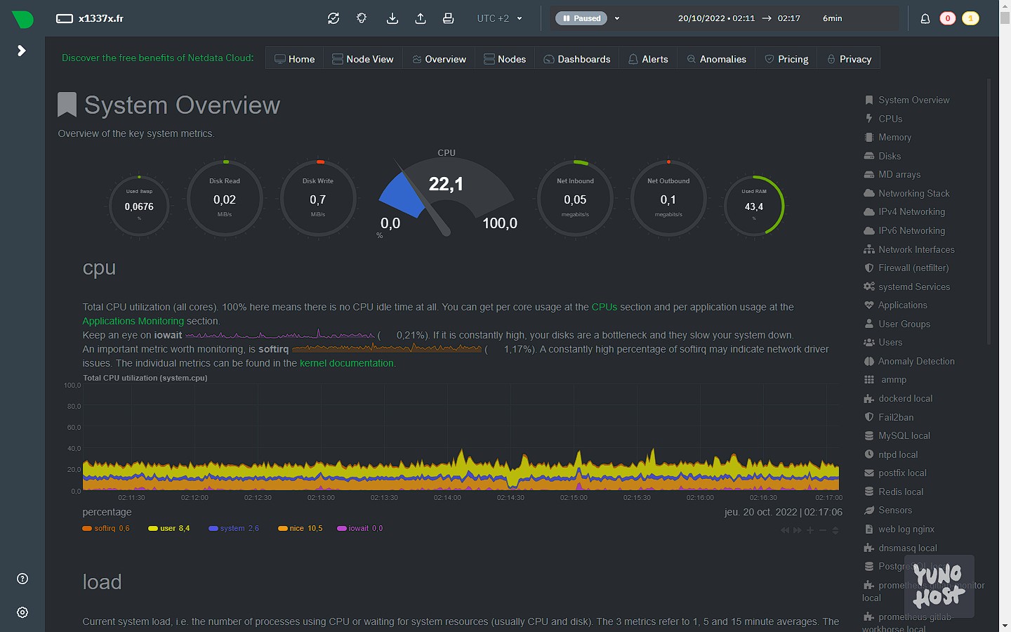This screenshot has height=632, width=1011.
Task: Click the export snapshot download icon
Action: pos(392,18)
